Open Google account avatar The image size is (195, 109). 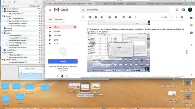pos(190,10)
